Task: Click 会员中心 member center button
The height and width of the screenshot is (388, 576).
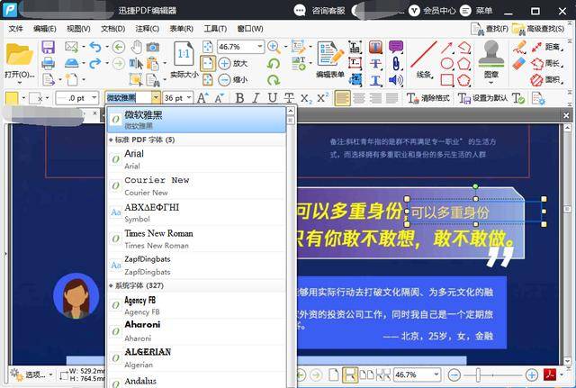Action: point(432,10)
